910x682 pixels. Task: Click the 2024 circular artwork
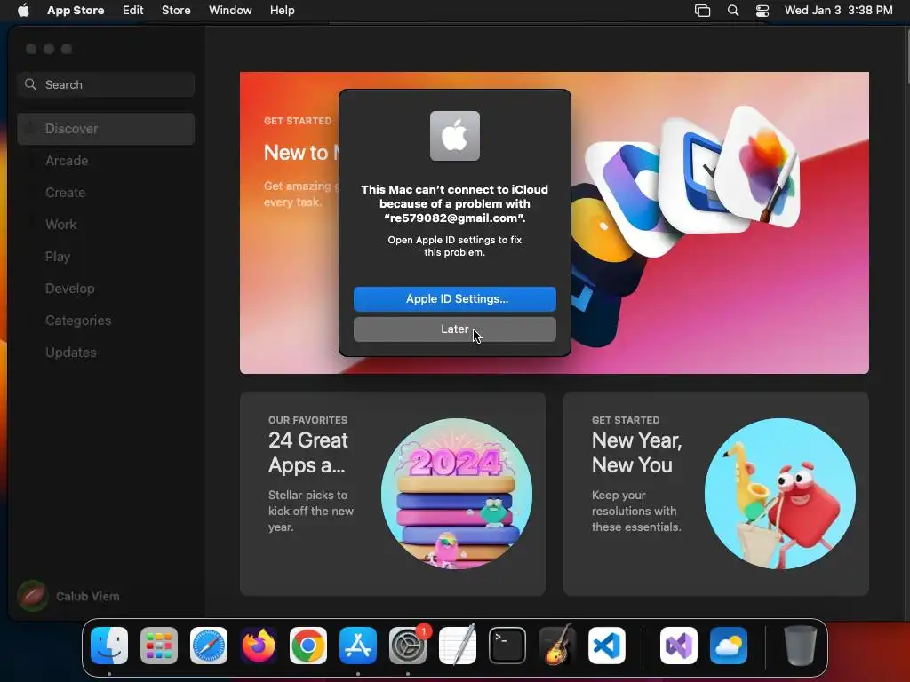pyautogui.click(x=456, y=494)
